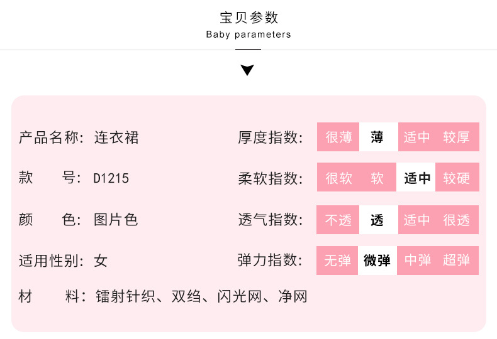Choose 中弹 in the elasticity row
Screen dimensions: 497x339
(x=416, y=261)
